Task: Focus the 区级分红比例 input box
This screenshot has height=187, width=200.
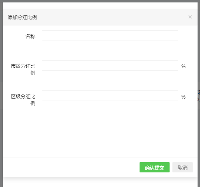Action: [x=110, y=96]
